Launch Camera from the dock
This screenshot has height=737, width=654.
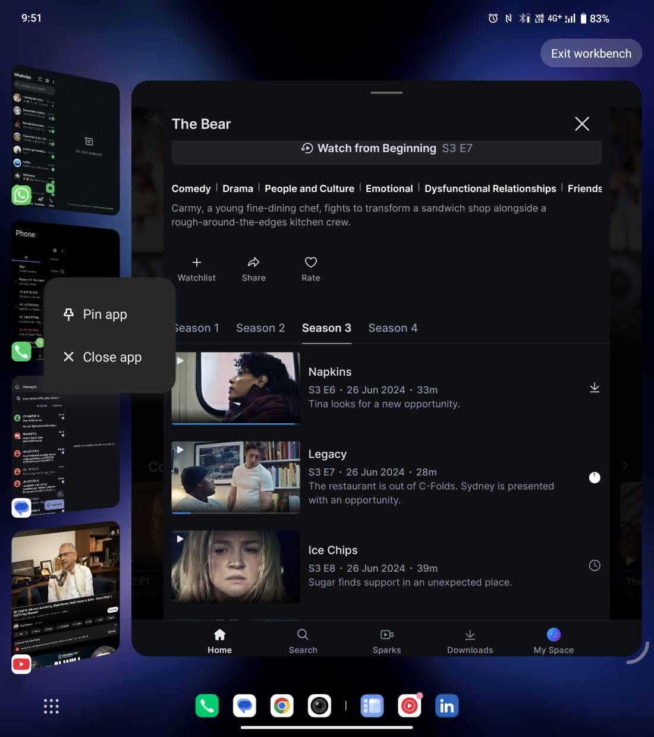click(x=319, y=706)
